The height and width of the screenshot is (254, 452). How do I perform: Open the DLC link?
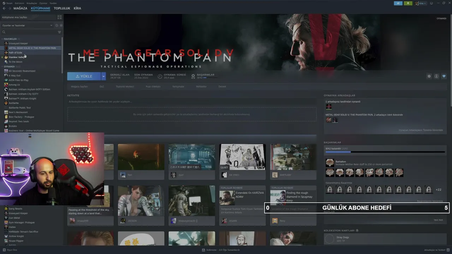pyautogui.click(x=102, y=86)
